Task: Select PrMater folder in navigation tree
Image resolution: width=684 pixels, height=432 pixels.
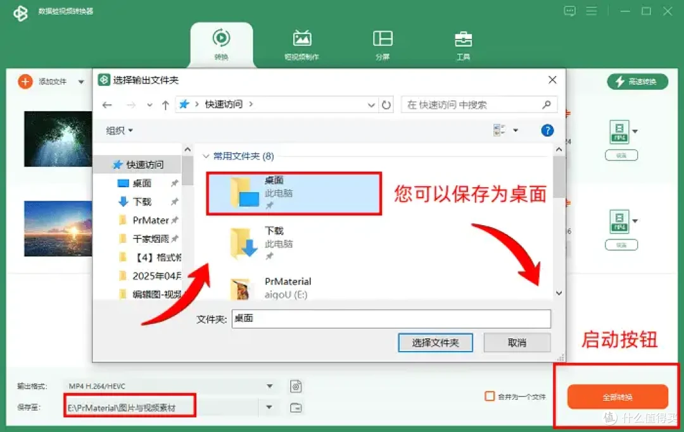Action: coord(144,220)
